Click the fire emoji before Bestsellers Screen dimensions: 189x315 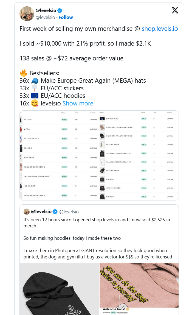point(24,73)
